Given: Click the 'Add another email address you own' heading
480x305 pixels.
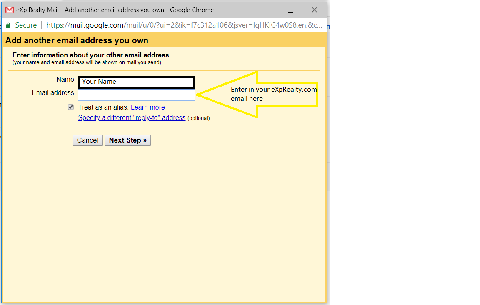Looking at the screenshot, I should point(77,40).
